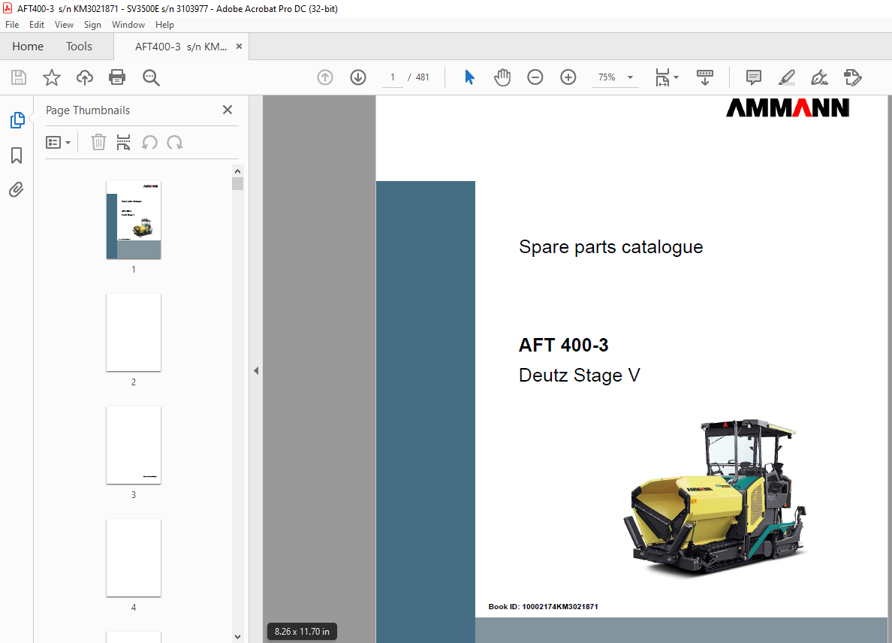Select page 1 thumbnail
Viewport: 892px width, 643px height.
(x=134, y=220)
